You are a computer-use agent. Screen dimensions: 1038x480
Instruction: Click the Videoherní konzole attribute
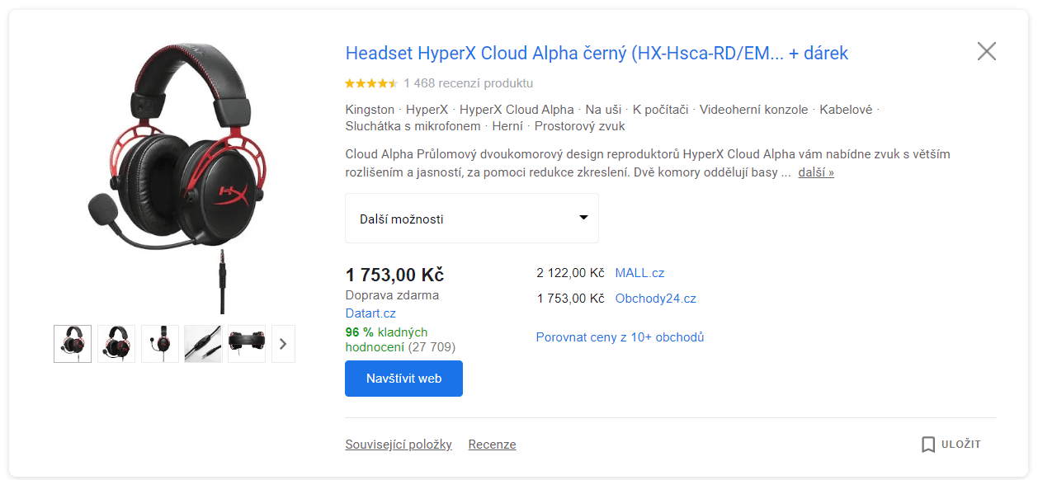(x=754, y=110)
